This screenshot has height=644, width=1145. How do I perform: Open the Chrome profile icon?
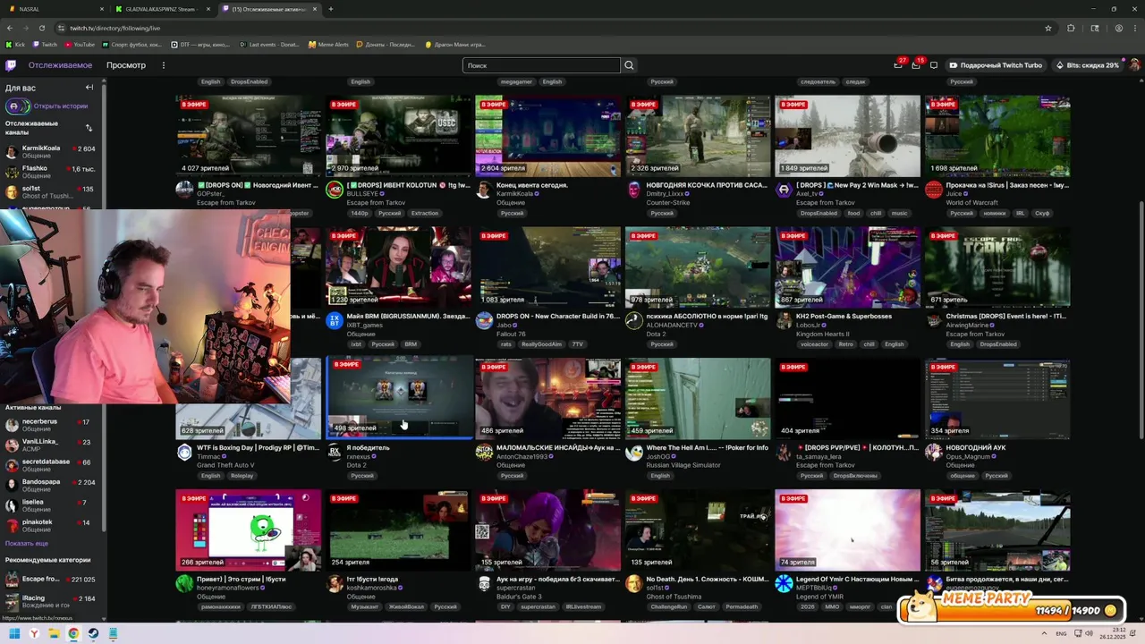tap(1119, 28)
